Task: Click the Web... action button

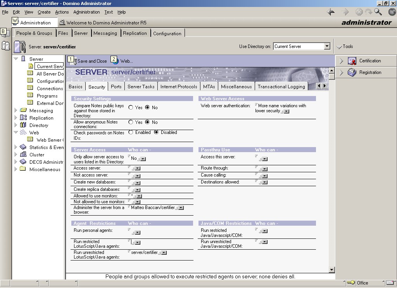Action: [122, 61]
